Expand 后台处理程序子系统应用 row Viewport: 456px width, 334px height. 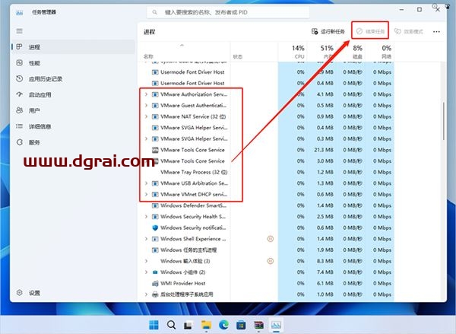[146, 294]
